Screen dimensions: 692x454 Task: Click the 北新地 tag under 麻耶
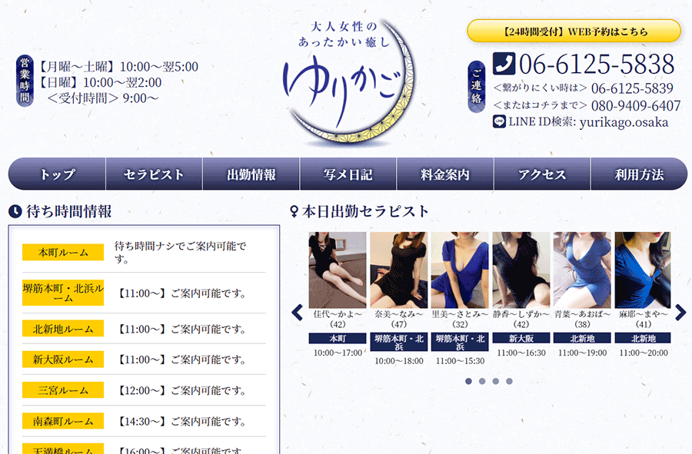tap(643, 339)
